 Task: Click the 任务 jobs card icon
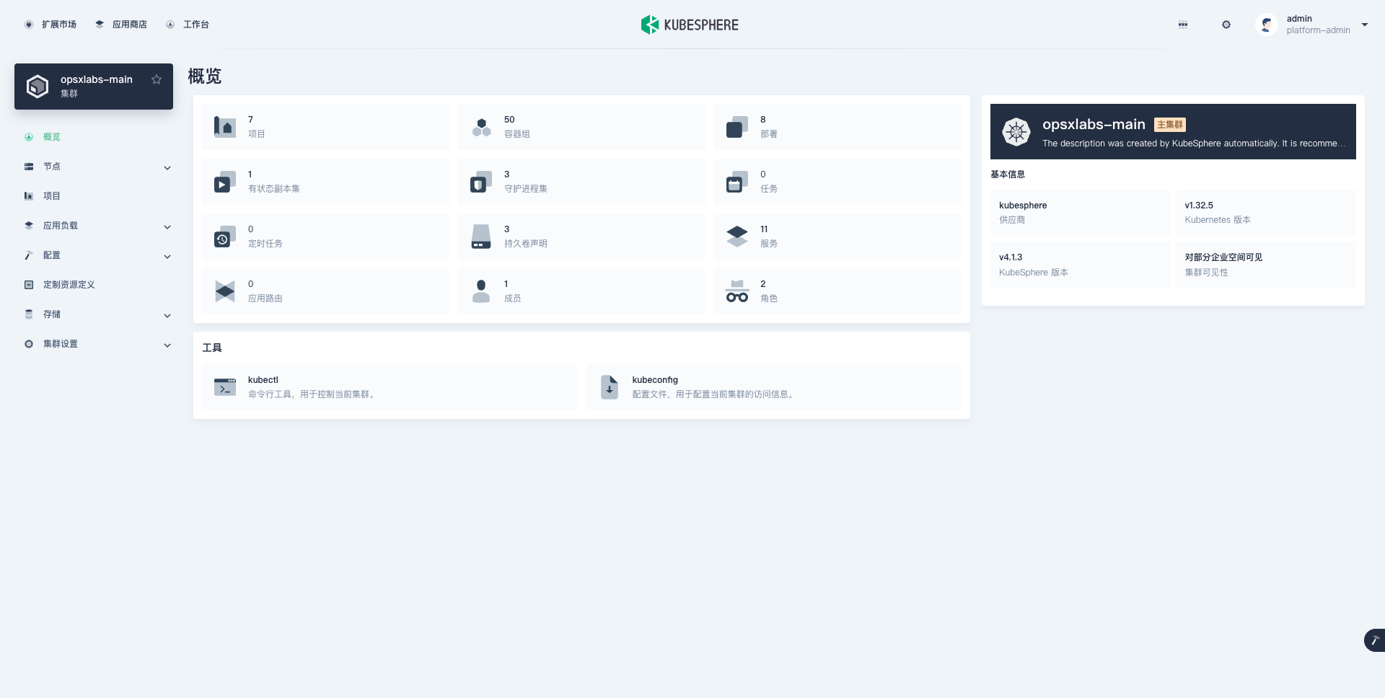click(x=737, y=182)
